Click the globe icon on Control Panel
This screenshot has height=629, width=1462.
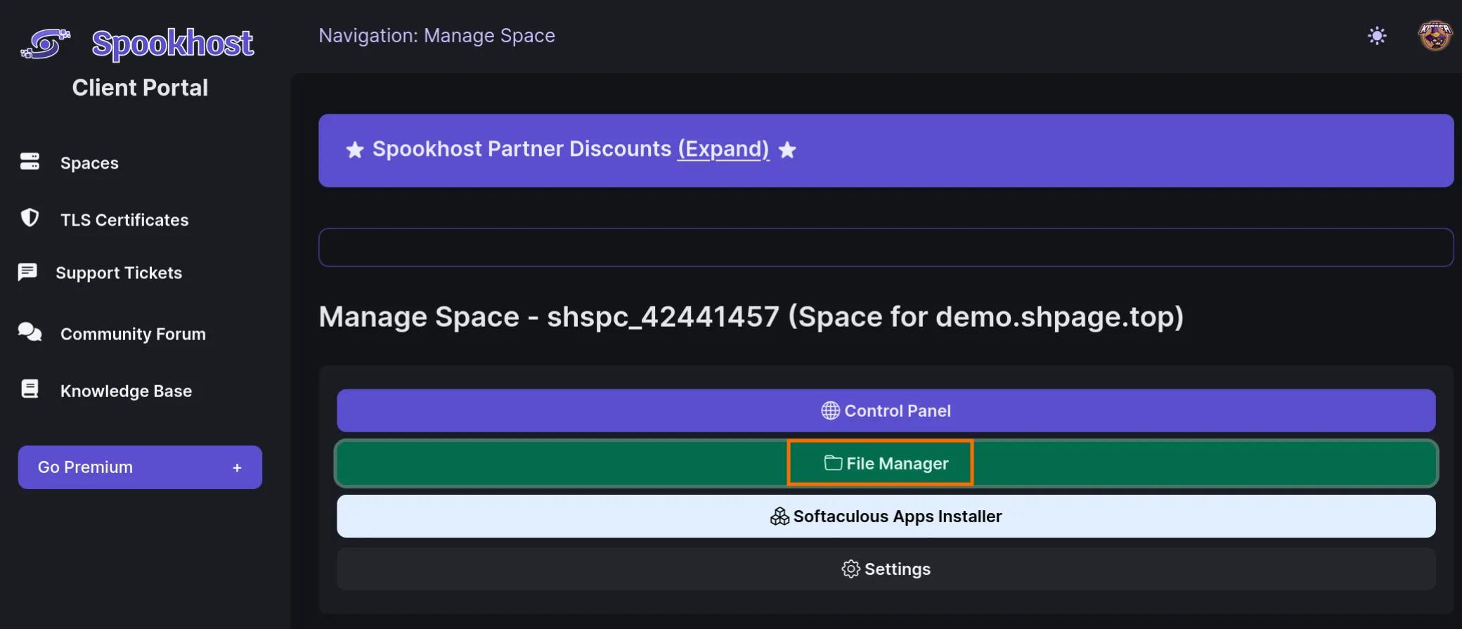[830, 410]
